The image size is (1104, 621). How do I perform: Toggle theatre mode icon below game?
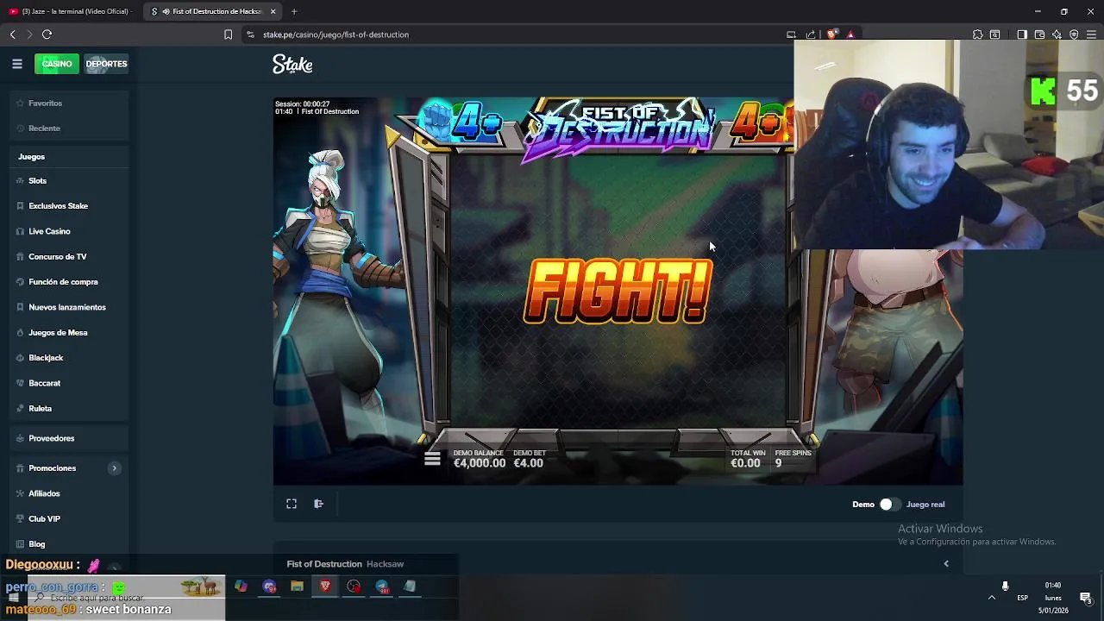(318, 505)
